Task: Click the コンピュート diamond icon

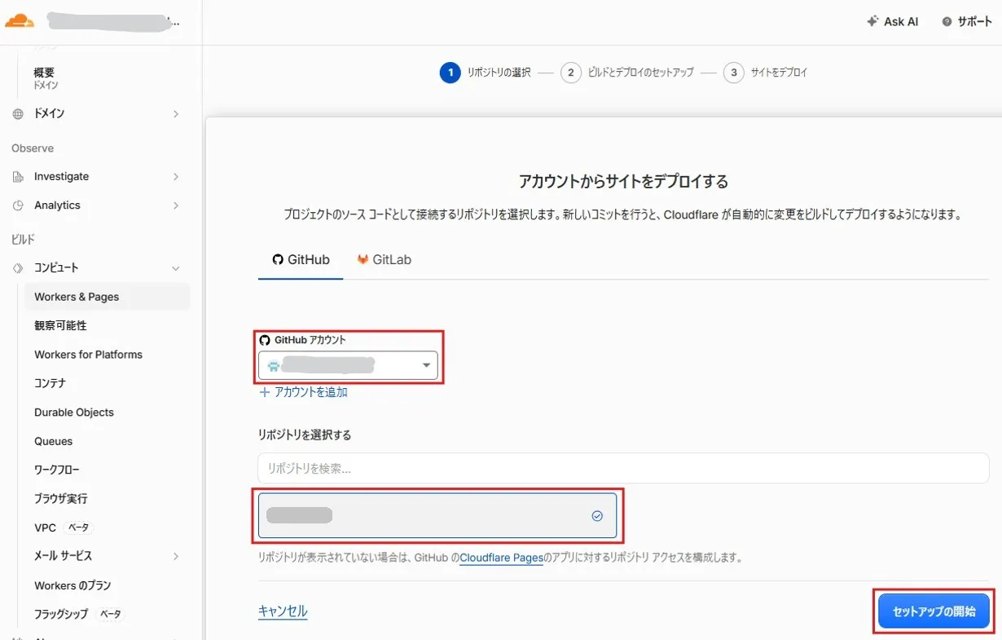Action: [x=18, y=268]
